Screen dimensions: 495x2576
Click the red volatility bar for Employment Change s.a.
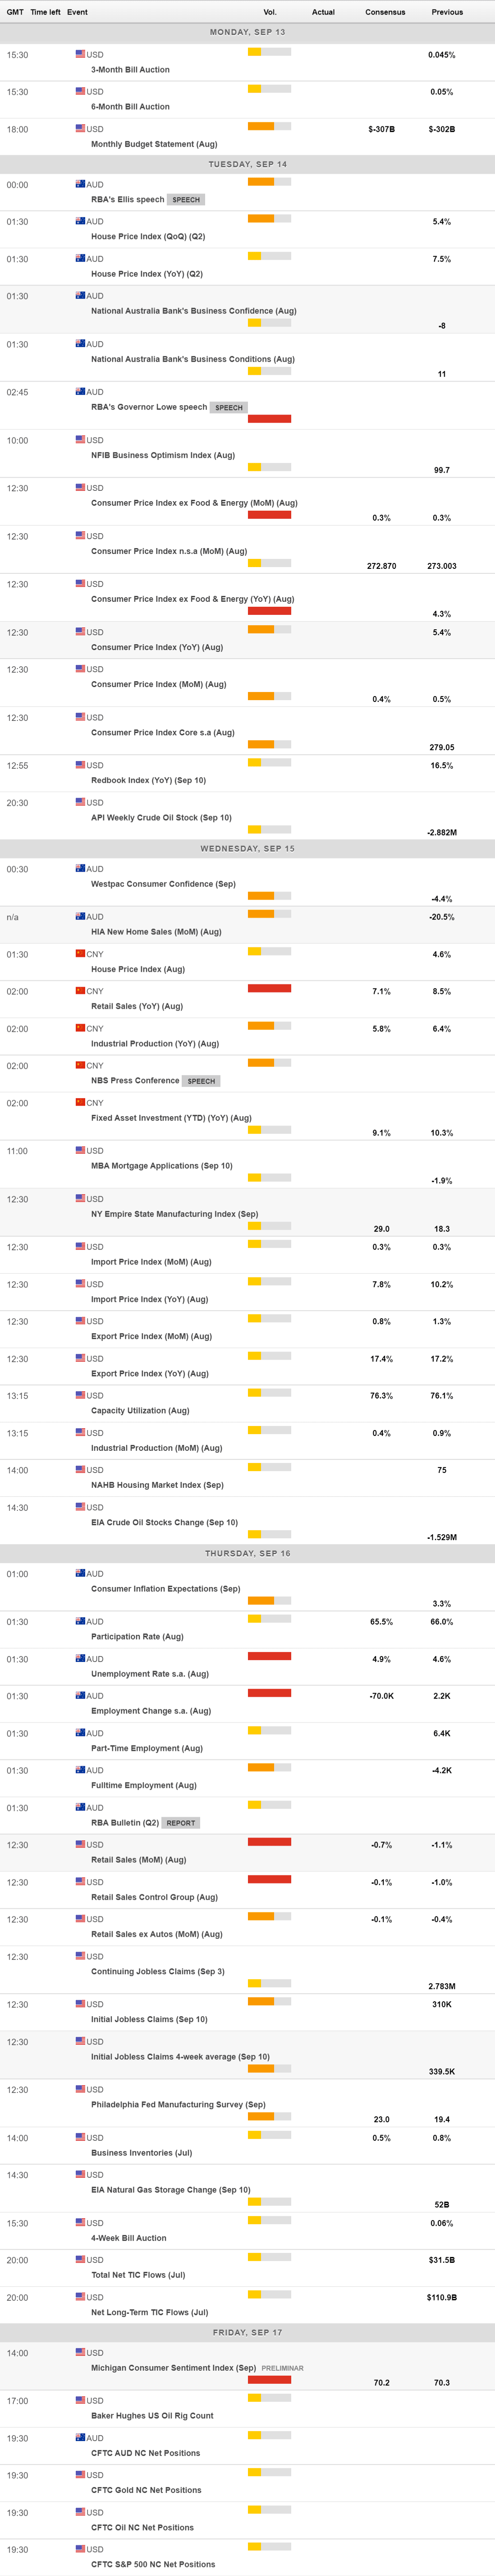[x=269, y=1693]
